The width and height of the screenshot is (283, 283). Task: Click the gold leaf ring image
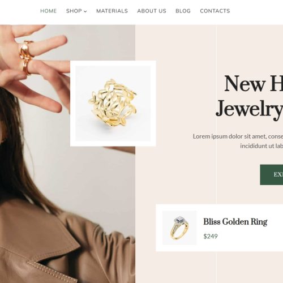pyautogui.click(x=113, y=104)
